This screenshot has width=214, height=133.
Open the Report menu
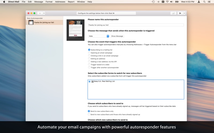(71, 2)
